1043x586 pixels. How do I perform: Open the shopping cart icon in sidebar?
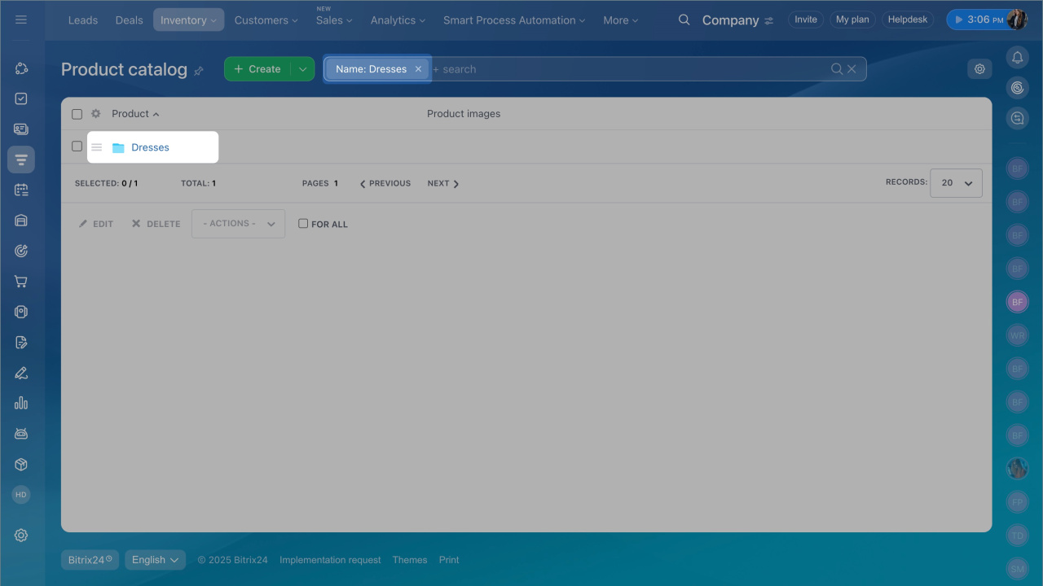[21, 282]
